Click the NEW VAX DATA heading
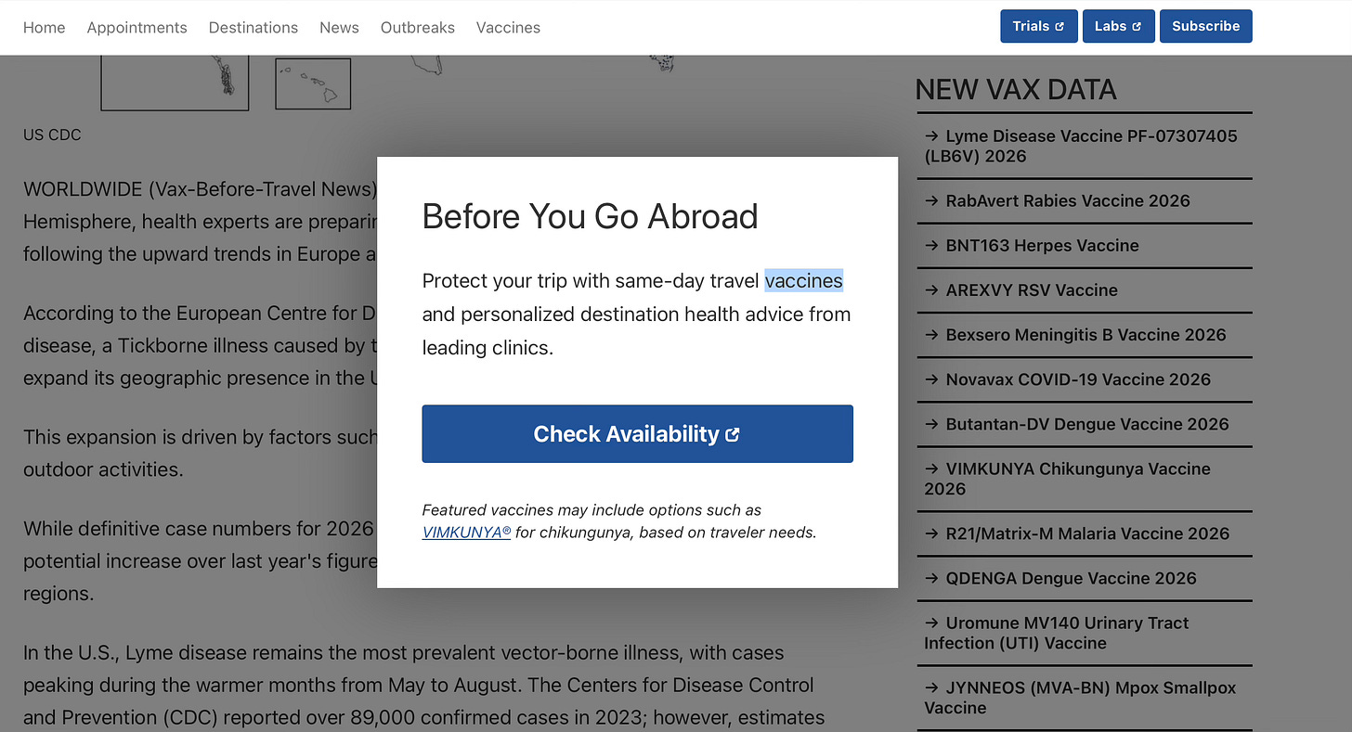 (x=1016, y=89)
